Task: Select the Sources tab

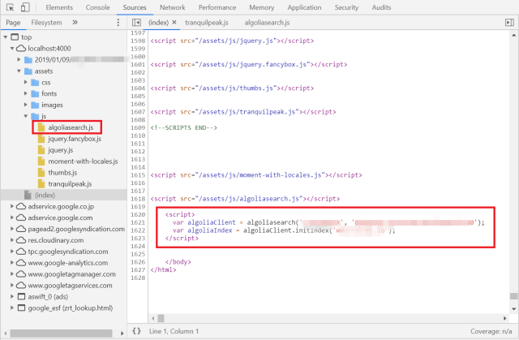Action: tap(135, 7)
